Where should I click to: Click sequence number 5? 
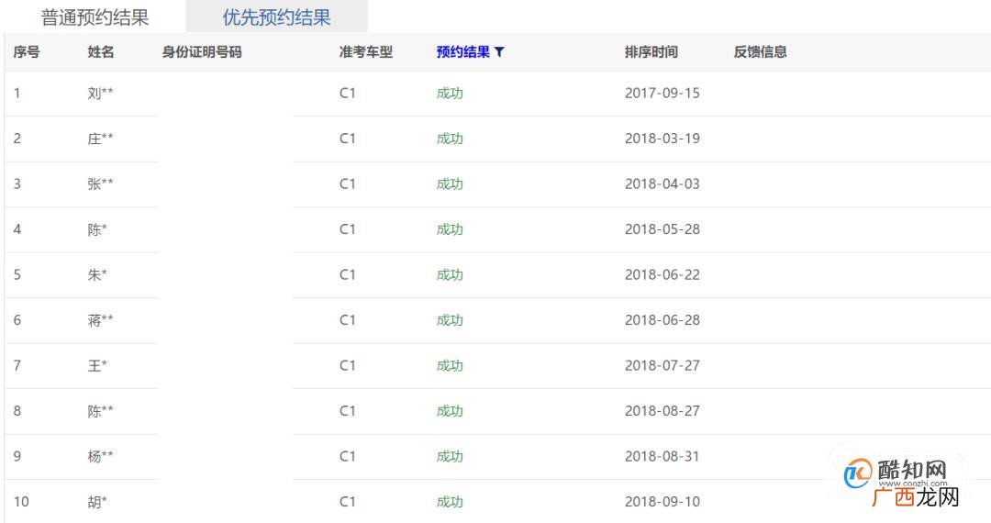(17, 274)
